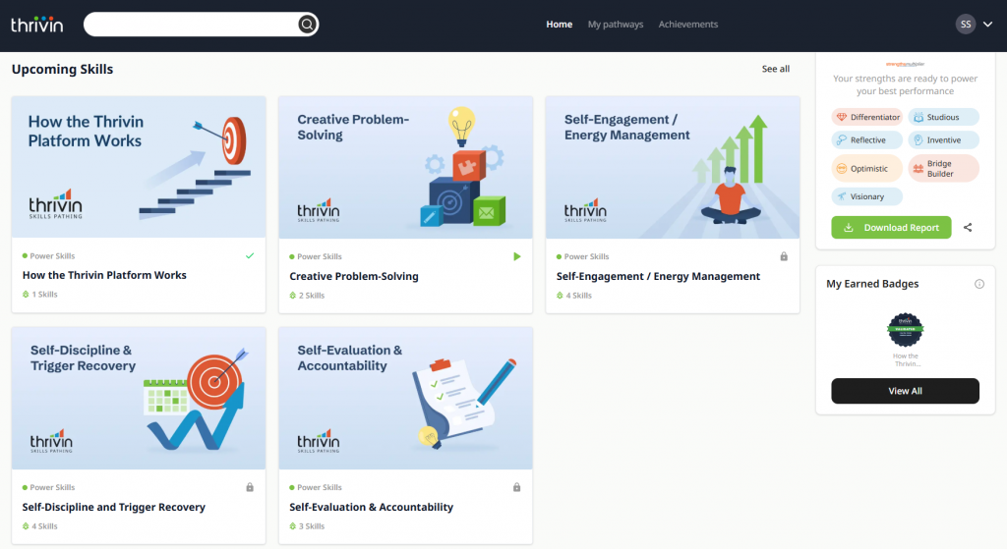Open Self-Evaluation & Accountability thumbnail
Image resolution: width=1007 pixels, height=549 pixels.
tap(405, 399)
